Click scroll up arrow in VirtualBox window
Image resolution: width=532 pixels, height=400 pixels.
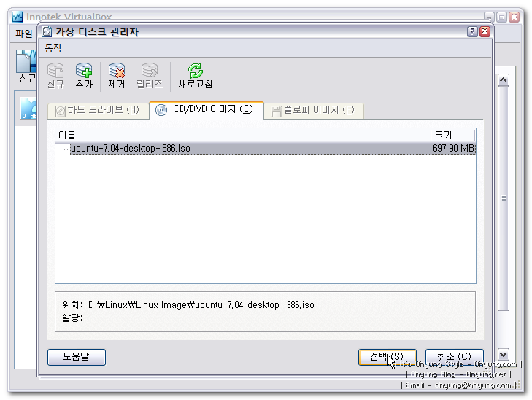coord(503,80)
